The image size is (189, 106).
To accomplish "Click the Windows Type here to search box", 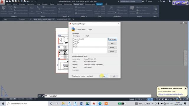I will 27,103.
